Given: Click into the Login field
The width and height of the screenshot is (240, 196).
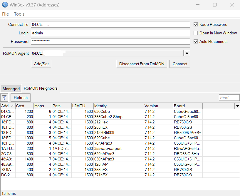Looking at the screenshot, I should pos(110,33).
